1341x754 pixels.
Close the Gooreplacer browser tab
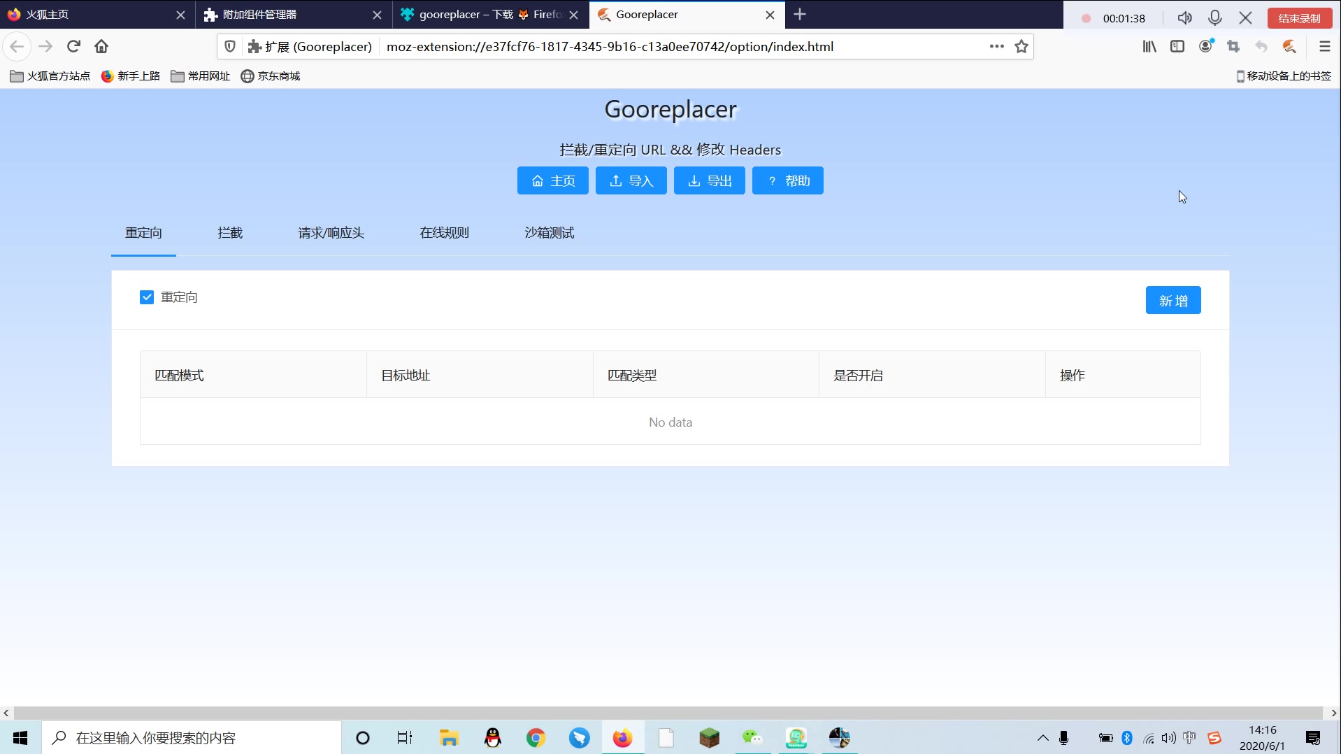point(770,15)
